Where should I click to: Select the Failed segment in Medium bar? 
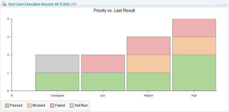click(148, 46)
